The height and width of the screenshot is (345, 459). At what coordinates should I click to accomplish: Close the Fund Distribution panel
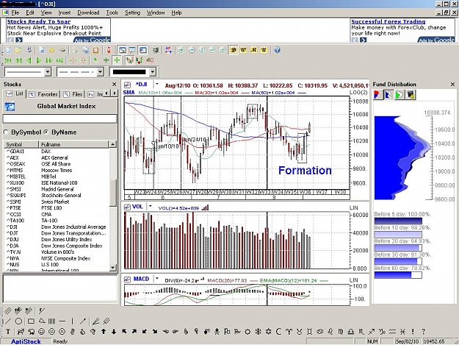(x=452, y=85)
